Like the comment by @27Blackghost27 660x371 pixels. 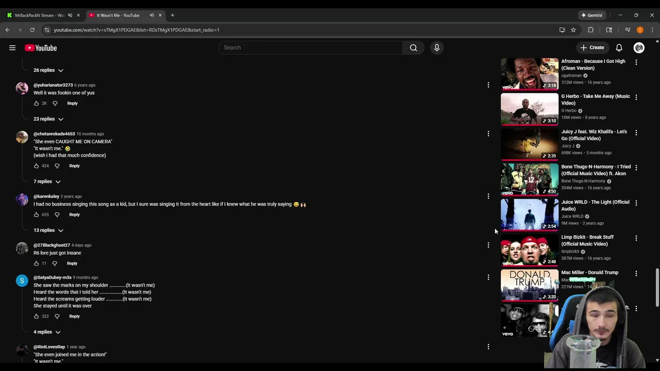[36, 263]
